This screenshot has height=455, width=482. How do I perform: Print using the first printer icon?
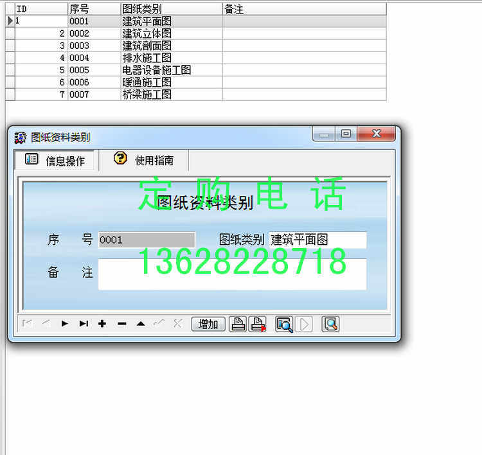pos(238,324)
